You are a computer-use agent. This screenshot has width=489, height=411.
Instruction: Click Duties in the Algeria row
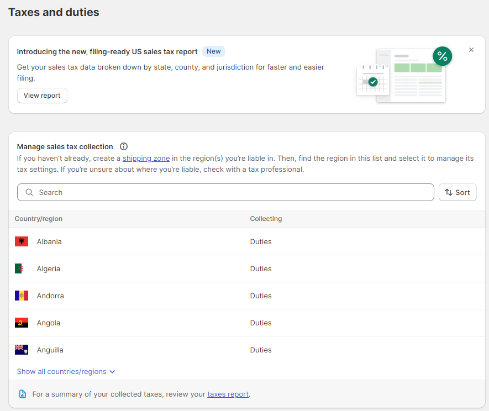(x=261, y=269)
